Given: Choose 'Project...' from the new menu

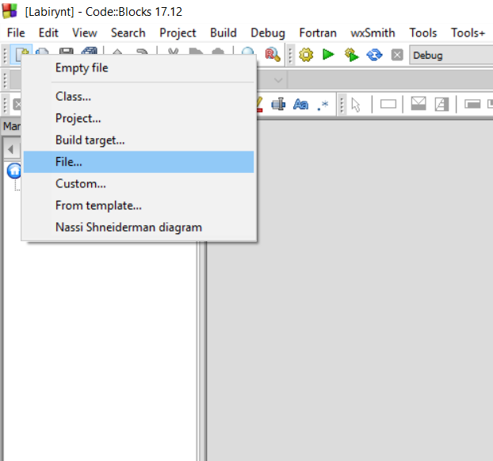Looking at the screenshot, I should [78, 118].
